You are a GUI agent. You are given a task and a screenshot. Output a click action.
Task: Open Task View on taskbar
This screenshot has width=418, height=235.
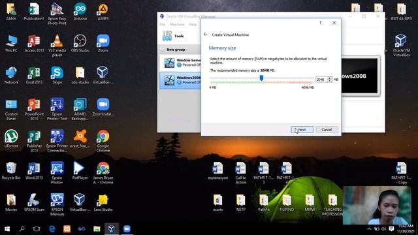coord(37,229)
